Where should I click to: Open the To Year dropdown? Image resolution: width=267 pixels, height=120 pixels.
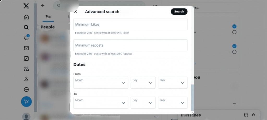coord(173,103)
